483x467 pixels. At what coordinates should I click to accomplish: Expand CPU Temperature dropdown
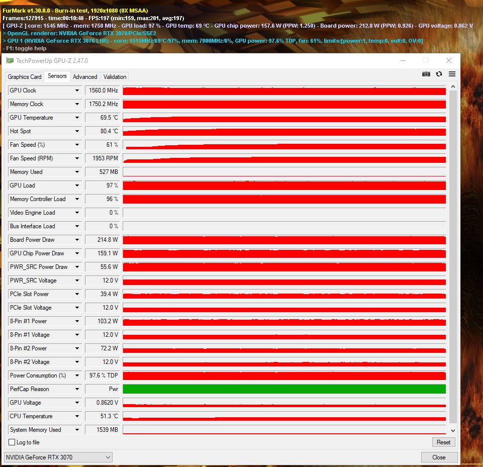[77, 416]
